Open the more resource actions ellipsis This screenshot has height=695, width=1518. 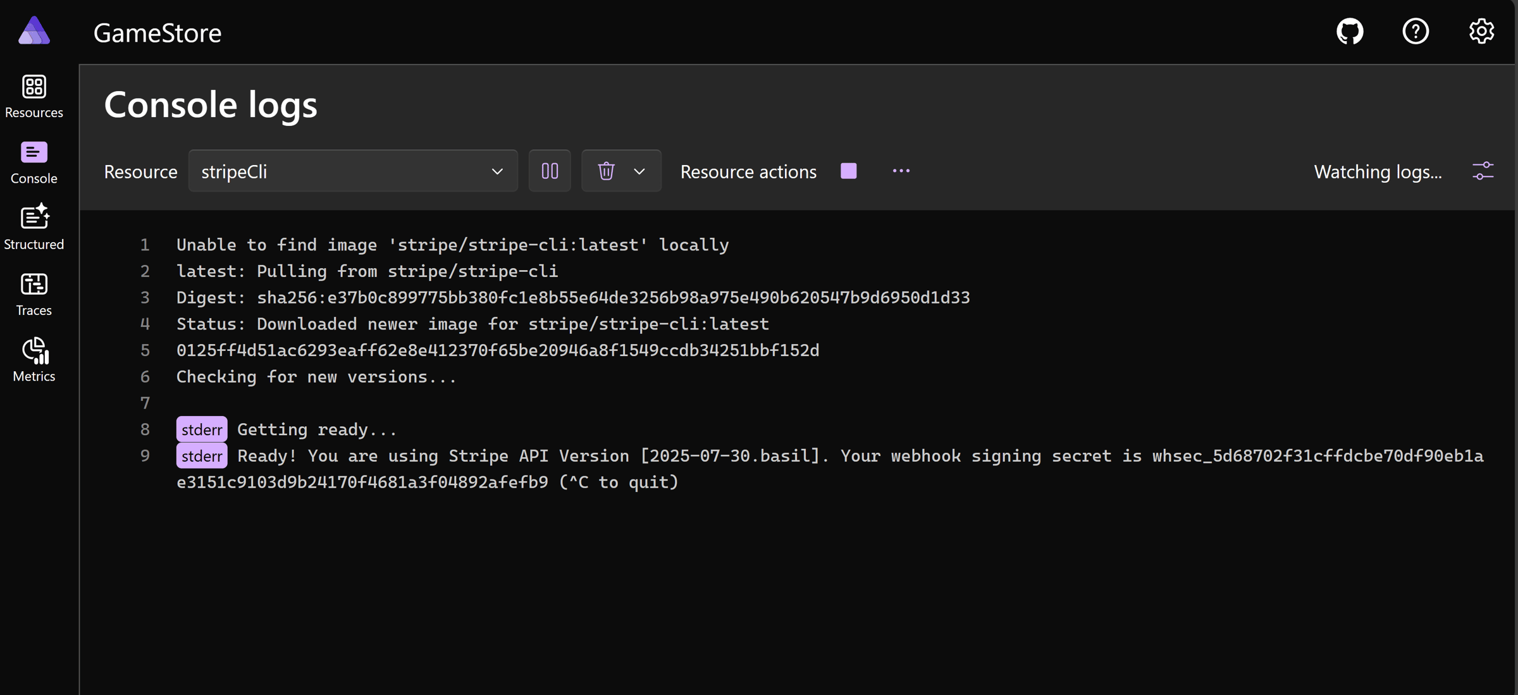901,171
